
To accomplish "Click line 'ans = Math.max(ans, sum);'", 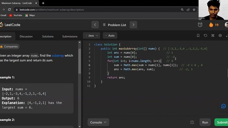I will pos(134,69).
